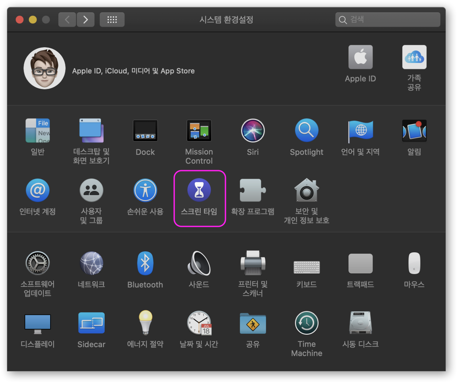This screenshot has height=383, width=458.
Task: Open 손쉬운 사용 (Accessibility) pane
Action: click(x=145, y=190)
